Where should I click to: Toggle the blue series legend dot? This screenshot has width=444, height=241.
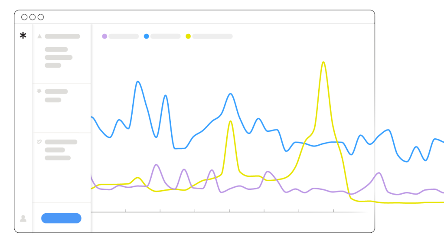tap(146, 36)
